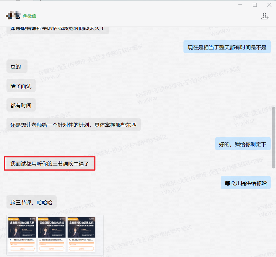
Task: Select the sent message "等会儿提供给你哈"
Action: click(246, 183)
